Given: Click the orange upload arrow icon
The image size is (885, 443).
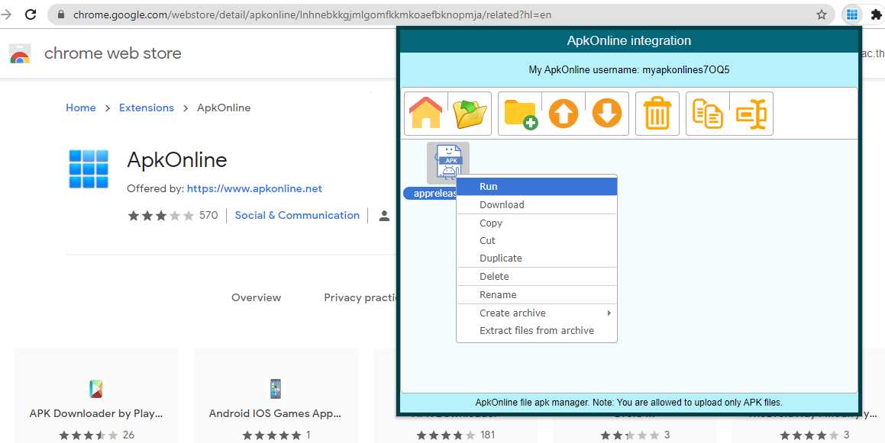Looking at the screenshot, I should click(x=564, y=114).
